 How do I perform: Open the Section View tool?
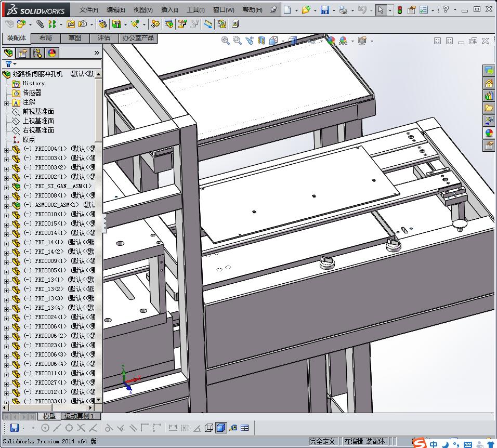tap(261, 41)
